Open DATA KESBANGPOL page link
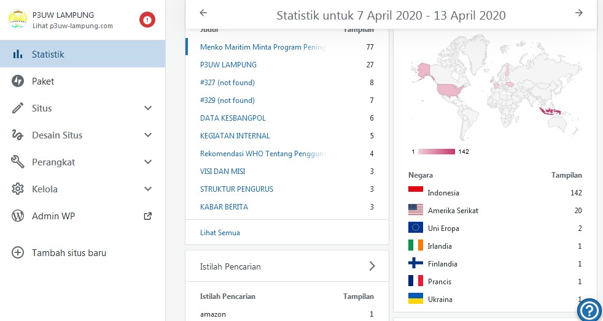603x321 pixels. coord(233,118)
